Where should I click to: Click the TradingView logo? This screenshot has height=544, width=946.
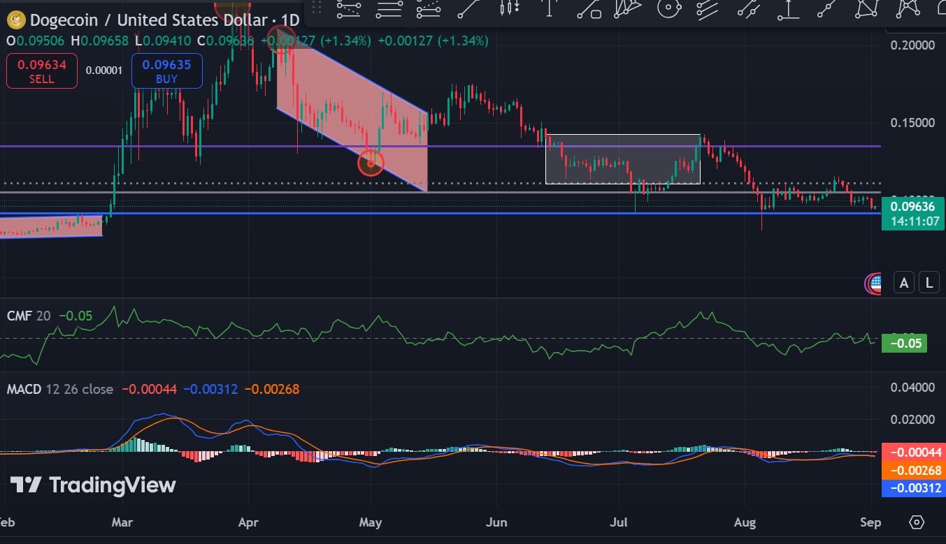(x=92, y=485)
